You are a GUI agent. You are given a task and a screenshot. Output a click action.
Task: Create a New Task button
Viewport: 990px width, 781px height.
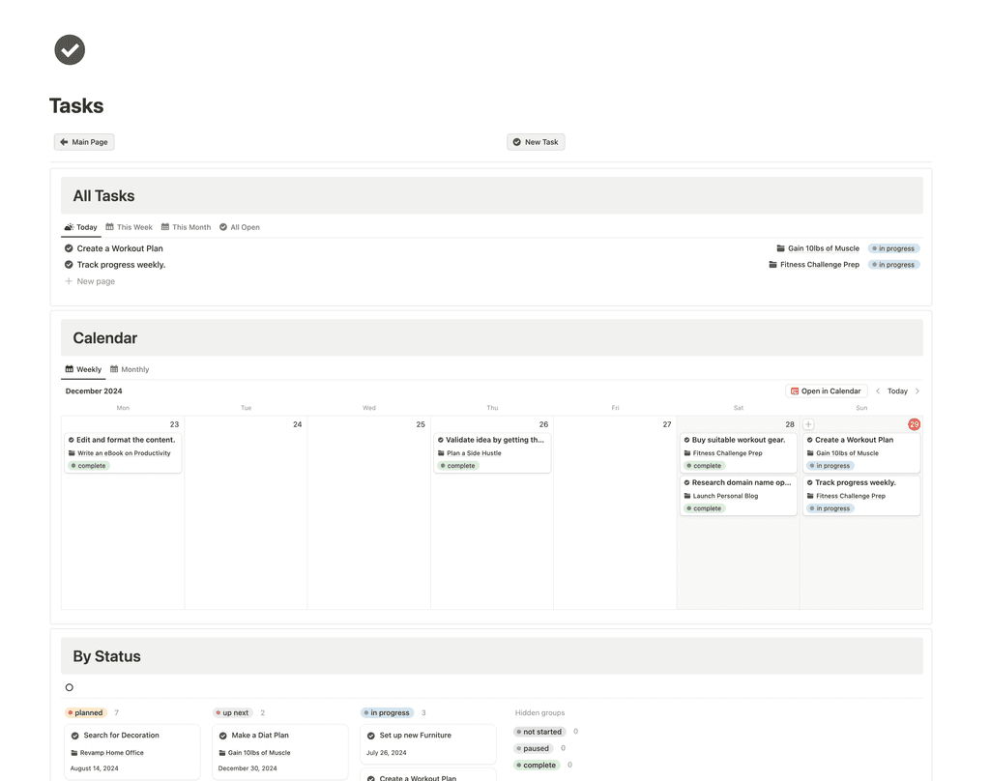pyautogui.click(x=536, y=142)
